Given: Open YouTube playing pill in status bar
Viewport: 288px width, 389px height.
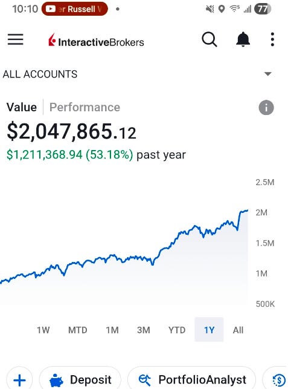Looking at the screenshot, I should coord(74,9).
